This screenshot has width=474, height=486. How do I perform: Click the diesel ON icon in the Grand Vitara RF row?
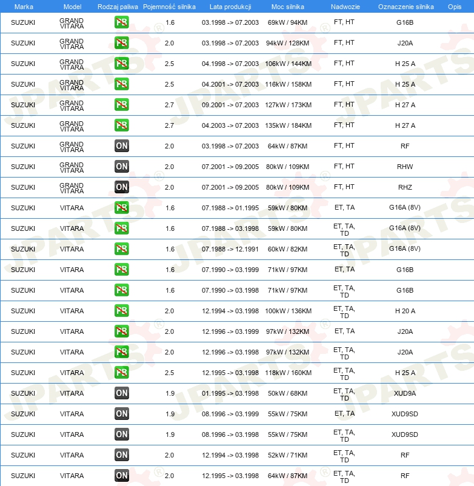(121, 146)
